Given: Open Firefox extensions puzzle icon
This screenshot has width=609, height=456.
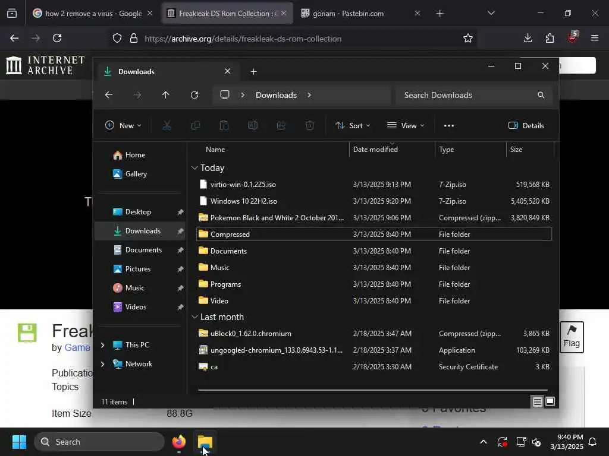Looking at the screenshot, I should [550, 38].
